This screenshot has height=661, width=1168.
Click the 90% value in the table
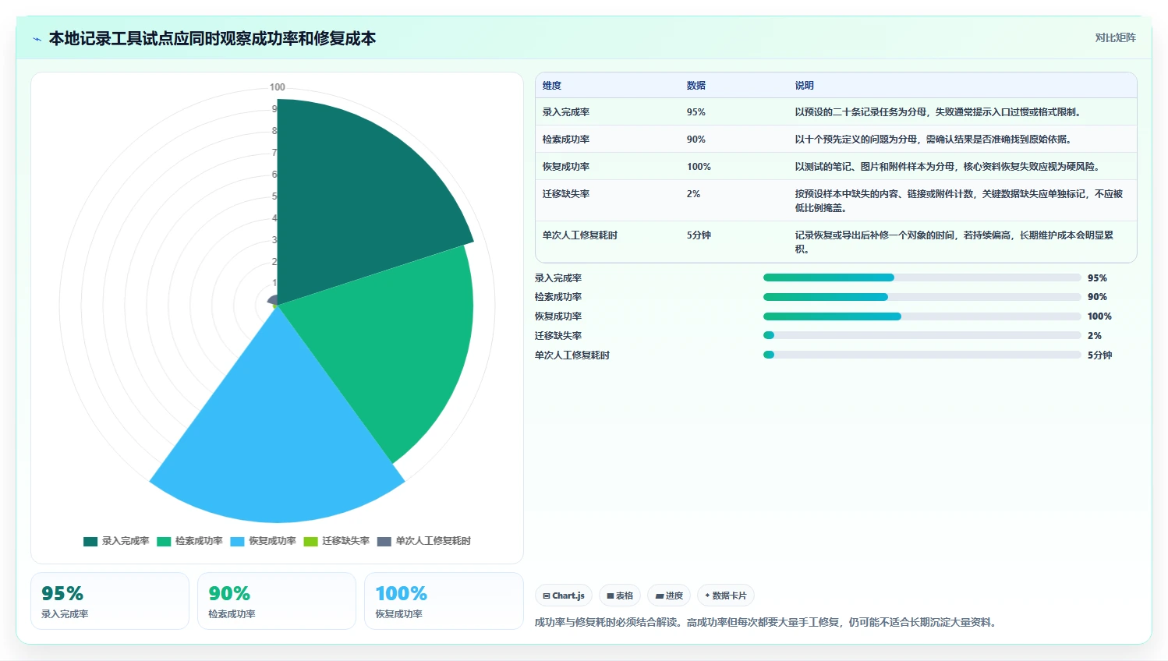pos(696,140)
